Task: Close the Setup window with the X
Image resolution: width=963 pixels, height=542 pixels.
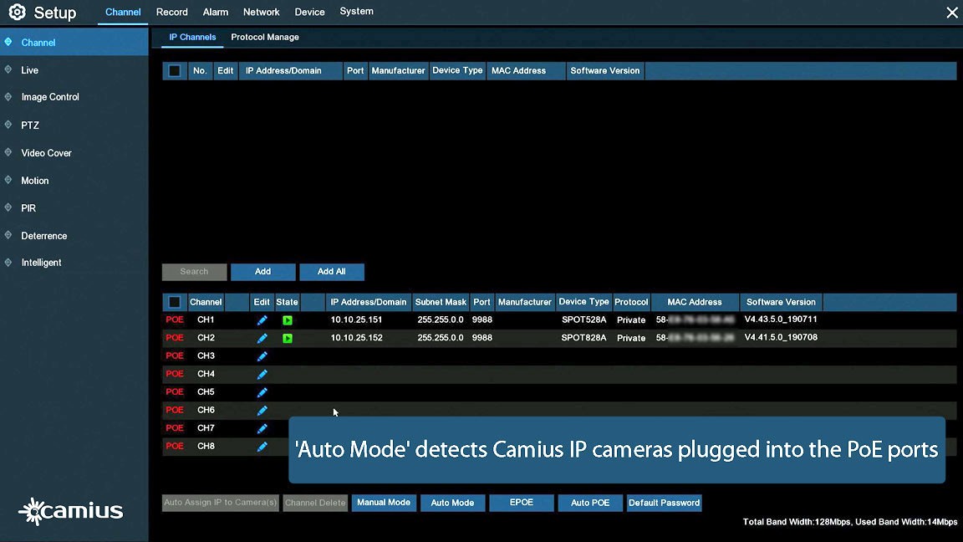Action: click(x=951, y=13)
